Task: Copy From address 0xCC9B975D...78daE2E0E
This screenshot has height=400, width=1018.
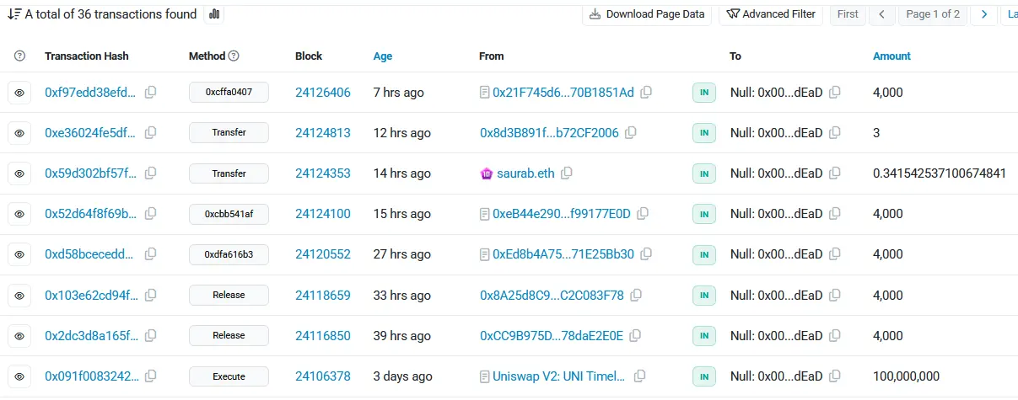Action: 635,336
